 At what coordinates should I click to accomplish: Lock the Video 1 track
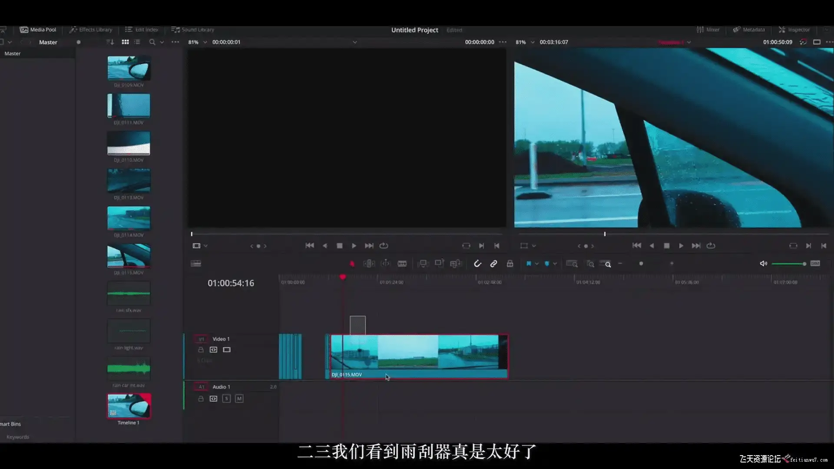(x=201, y=350)
